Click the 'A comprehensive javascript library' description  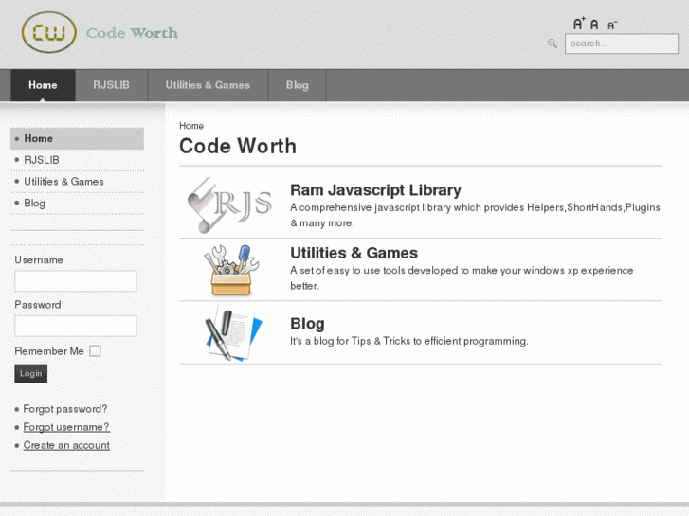tap(475, 215)
